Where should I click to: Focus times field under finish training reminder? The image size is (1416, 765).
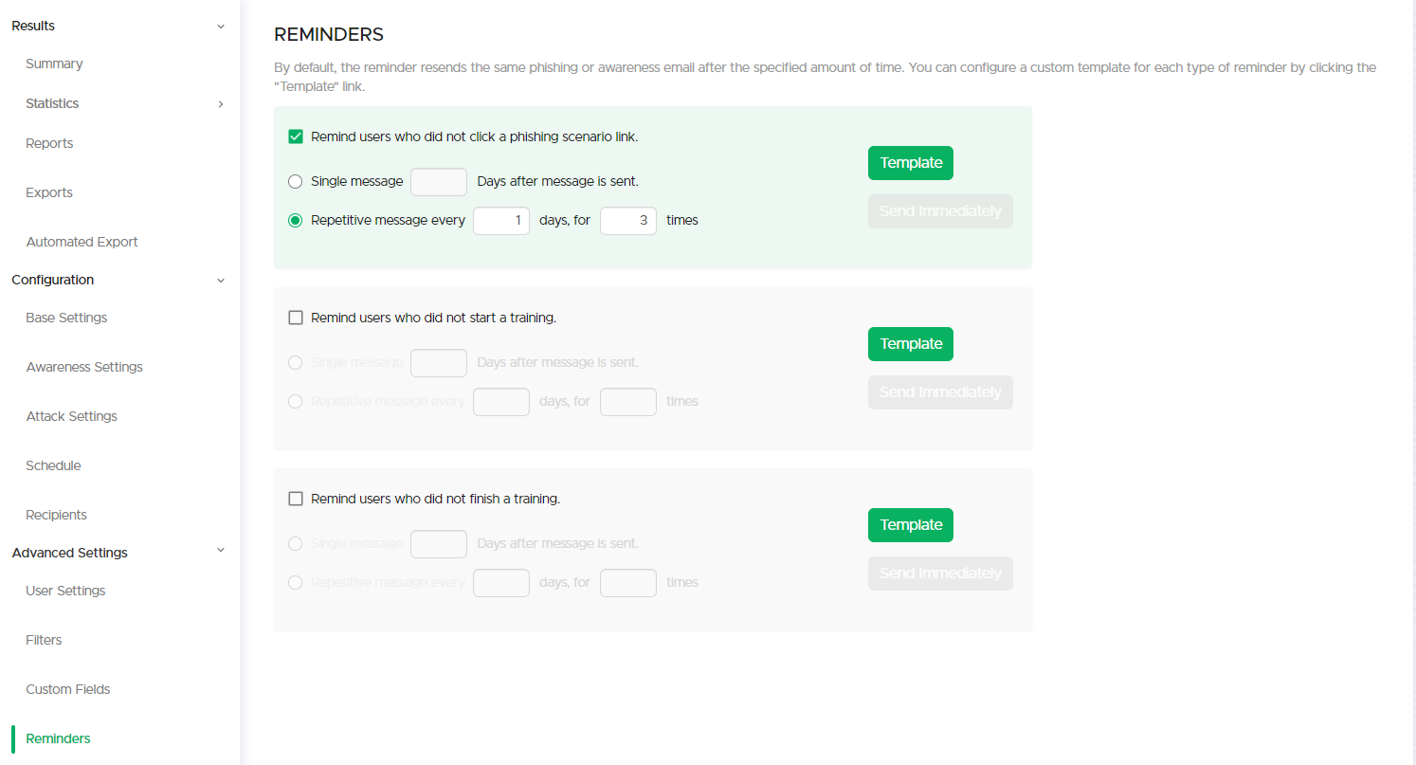pos(628,583)
